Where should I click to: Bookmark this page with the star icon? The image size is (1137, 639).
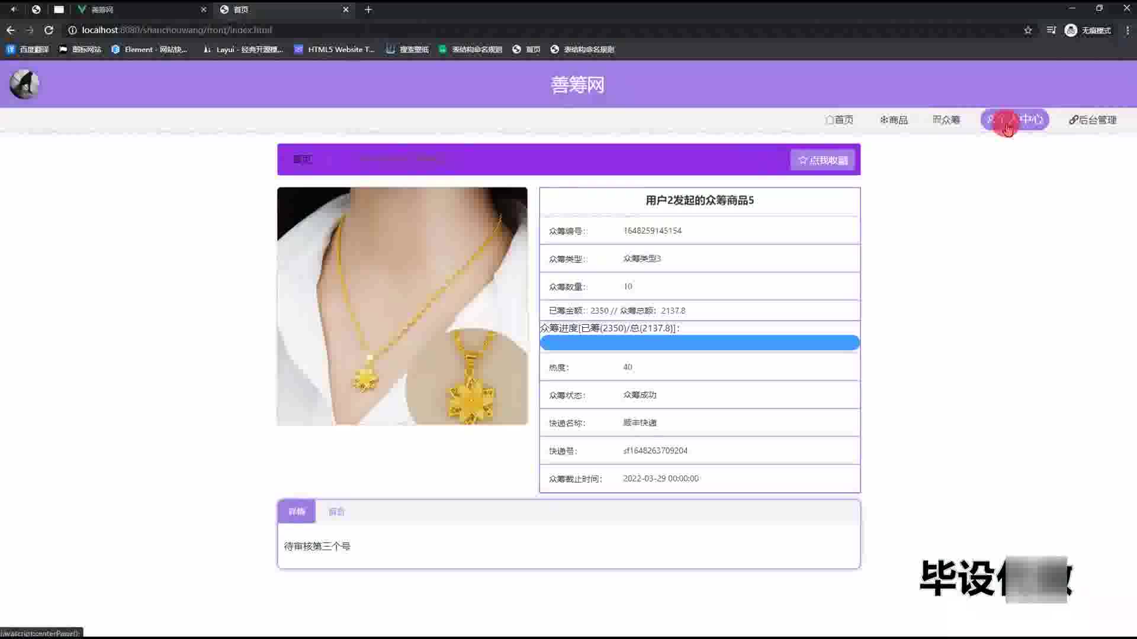(x=1028, y=30)
